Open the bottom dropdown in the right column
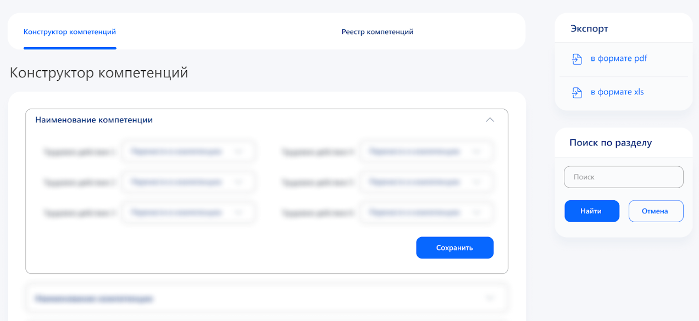This screenshot has height=321, width=699. [426, 212]
